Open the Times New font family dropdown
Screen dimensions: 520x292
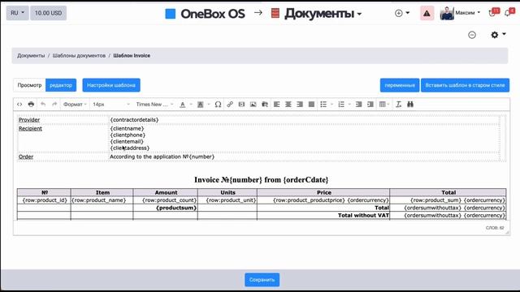(155, 105)
